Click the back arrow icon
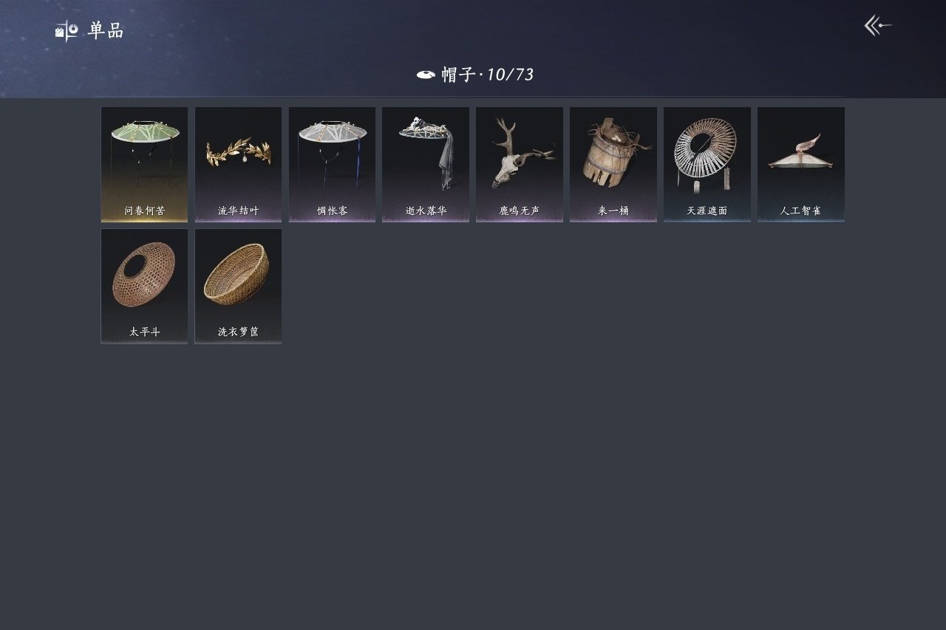946x630 pixels. 878,26
